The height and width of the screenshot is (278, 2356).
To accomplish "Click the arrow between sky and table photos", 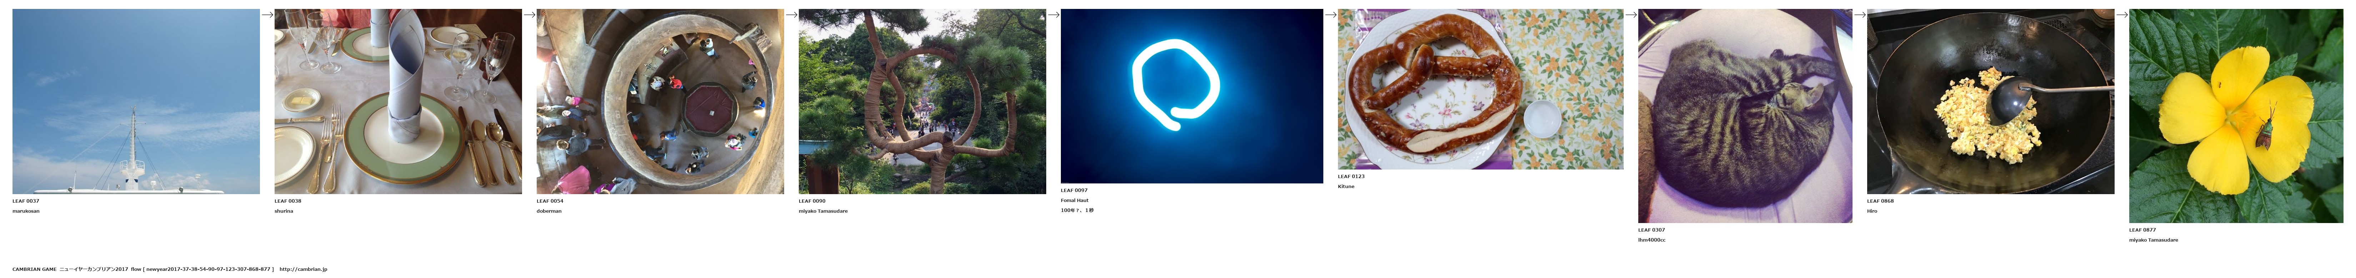I will (267, 15).
